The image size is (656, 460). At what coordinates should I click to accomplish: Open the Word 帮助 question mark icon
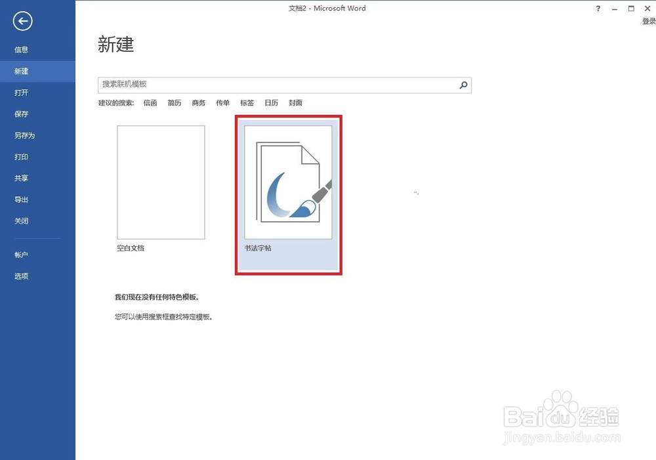(598, 8)
